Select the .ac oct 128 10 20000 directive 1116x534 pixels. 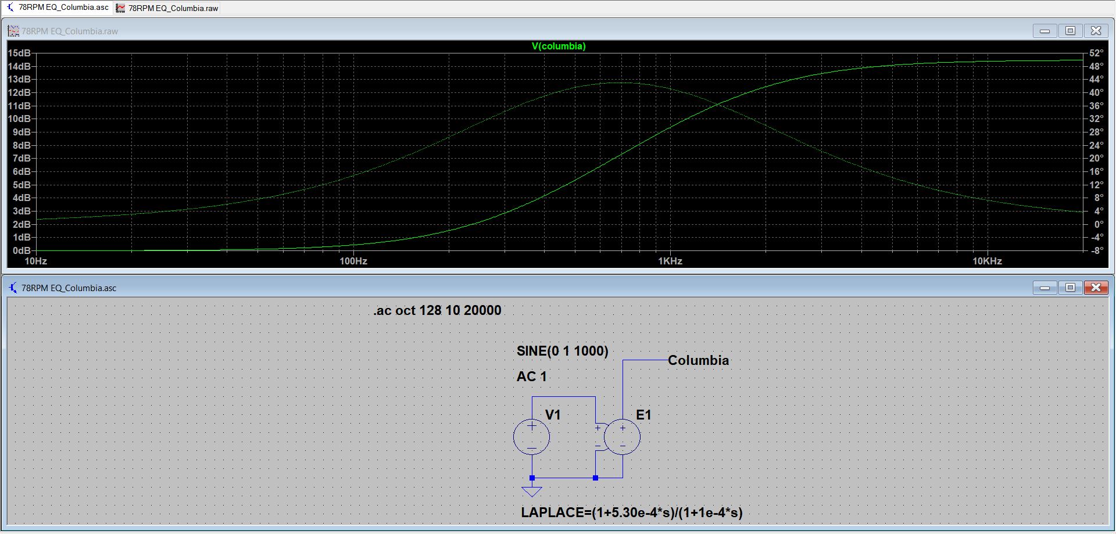tap(437, 310)
